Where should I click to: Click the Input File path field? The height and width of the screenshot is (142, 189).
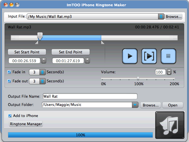[93, 16]
